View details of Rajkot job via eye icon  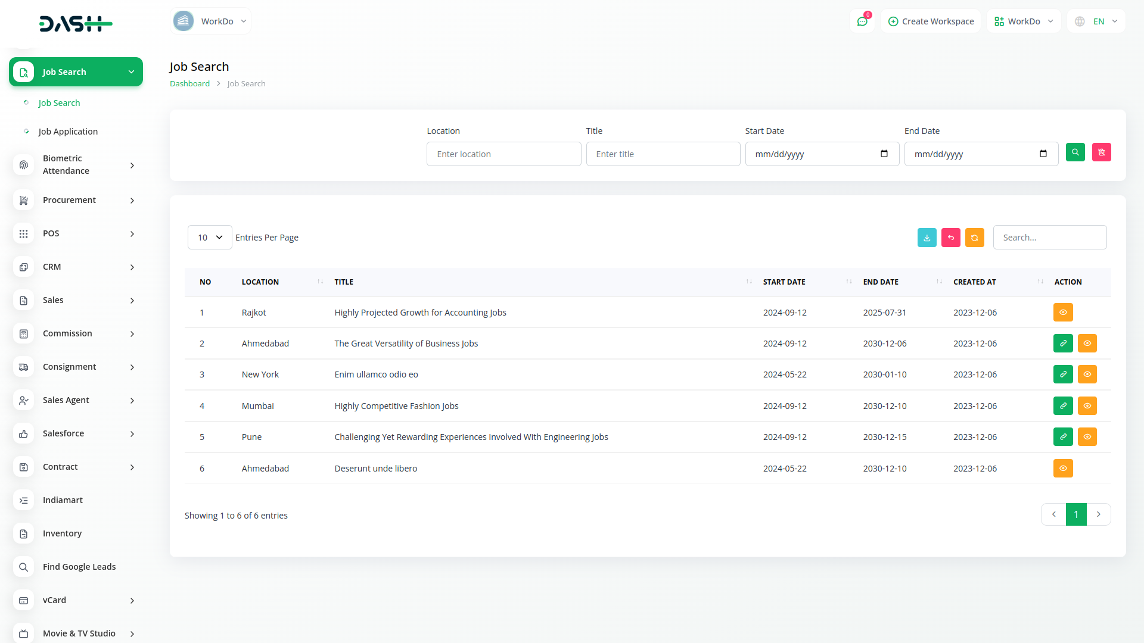pos(1062,313)
